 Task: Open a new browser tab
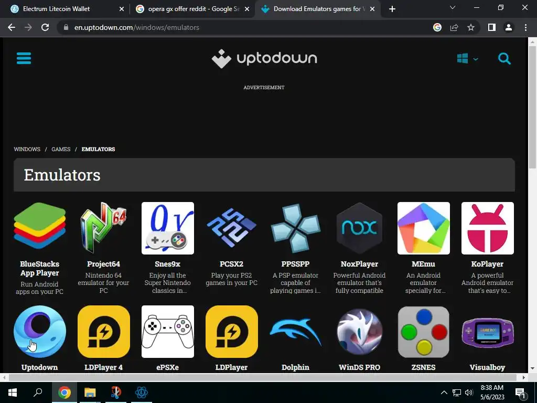click(392, 9)
